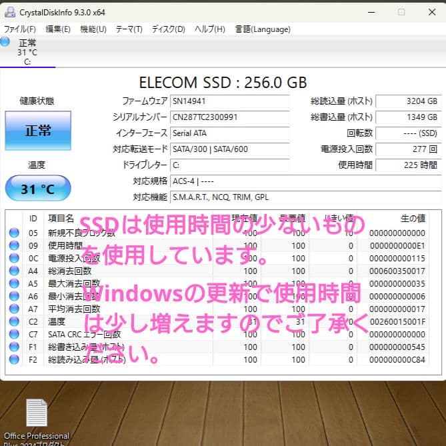Select the 温度 row in the attribute table
This screenshot has height=446, width=446.
(x=218, y=321)
